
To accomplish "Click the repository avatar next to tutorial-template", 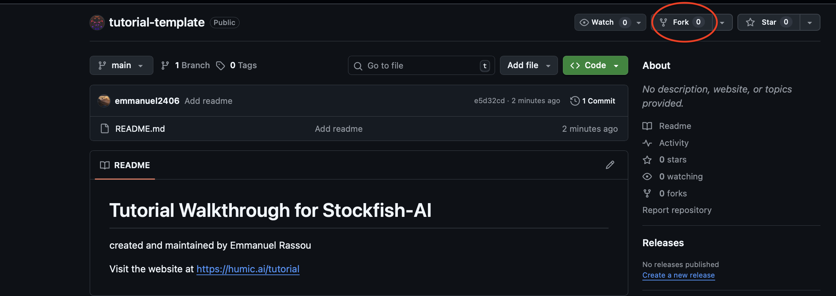I will click(x=97, y=22).
